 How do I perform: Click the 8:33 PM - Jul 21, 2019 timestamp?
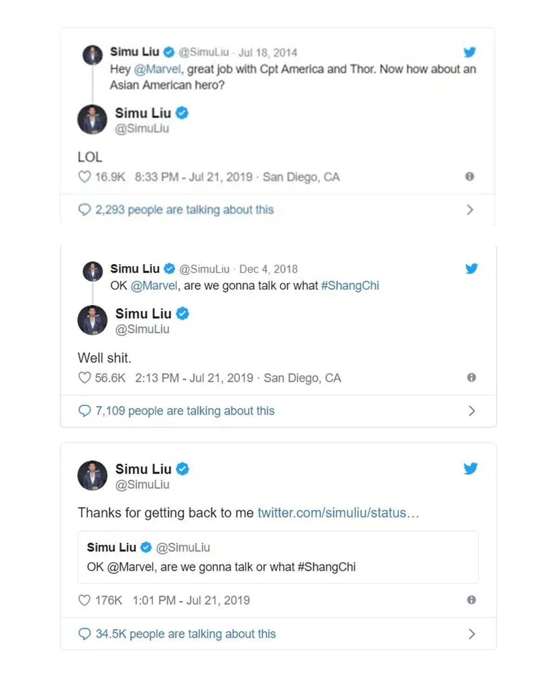[x=193, y=177]
